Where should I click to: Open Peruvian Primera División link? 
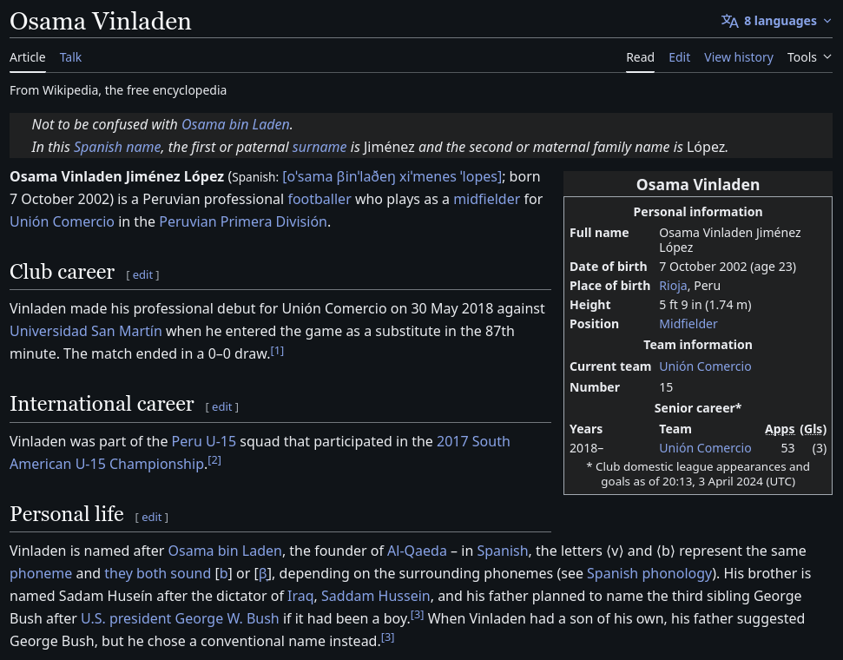[243, 221]
